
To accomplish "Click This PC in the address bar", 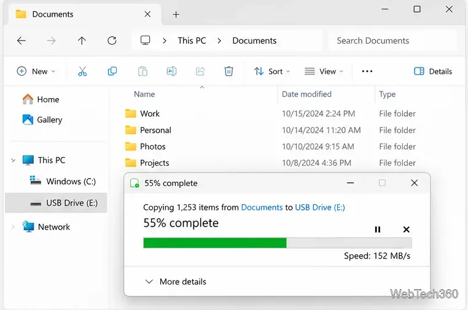I will pos(192,41).
